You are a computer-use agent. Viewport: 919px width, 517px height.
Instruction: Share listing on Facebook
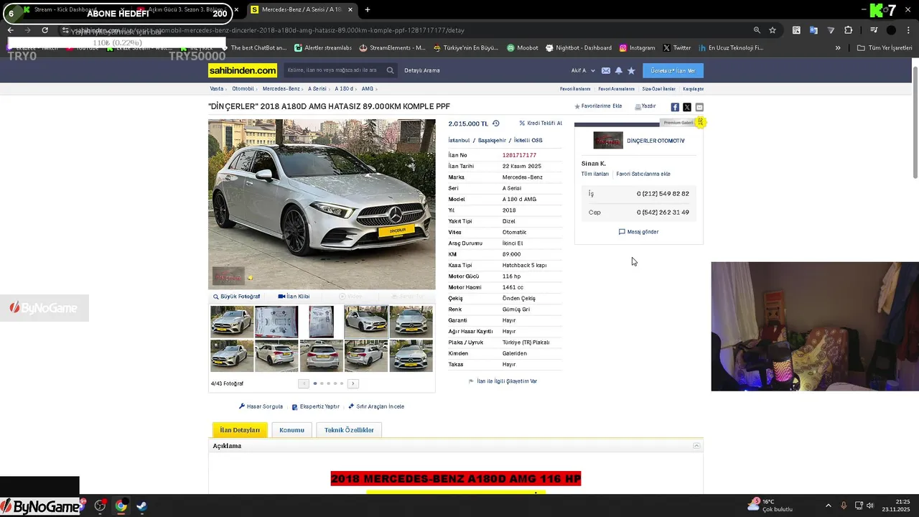(675, 107)
